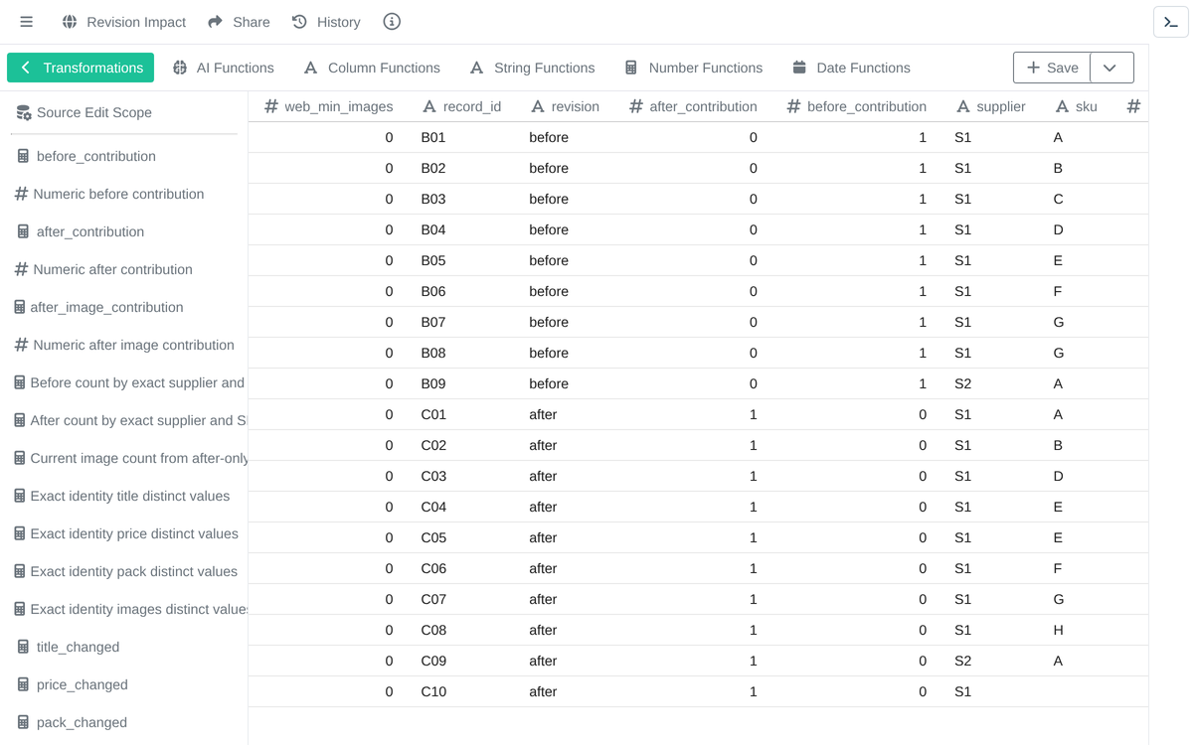Viewport: 1193px width, 745px height.
Task: Click the AI Functions brain icon
Action: 180,68
